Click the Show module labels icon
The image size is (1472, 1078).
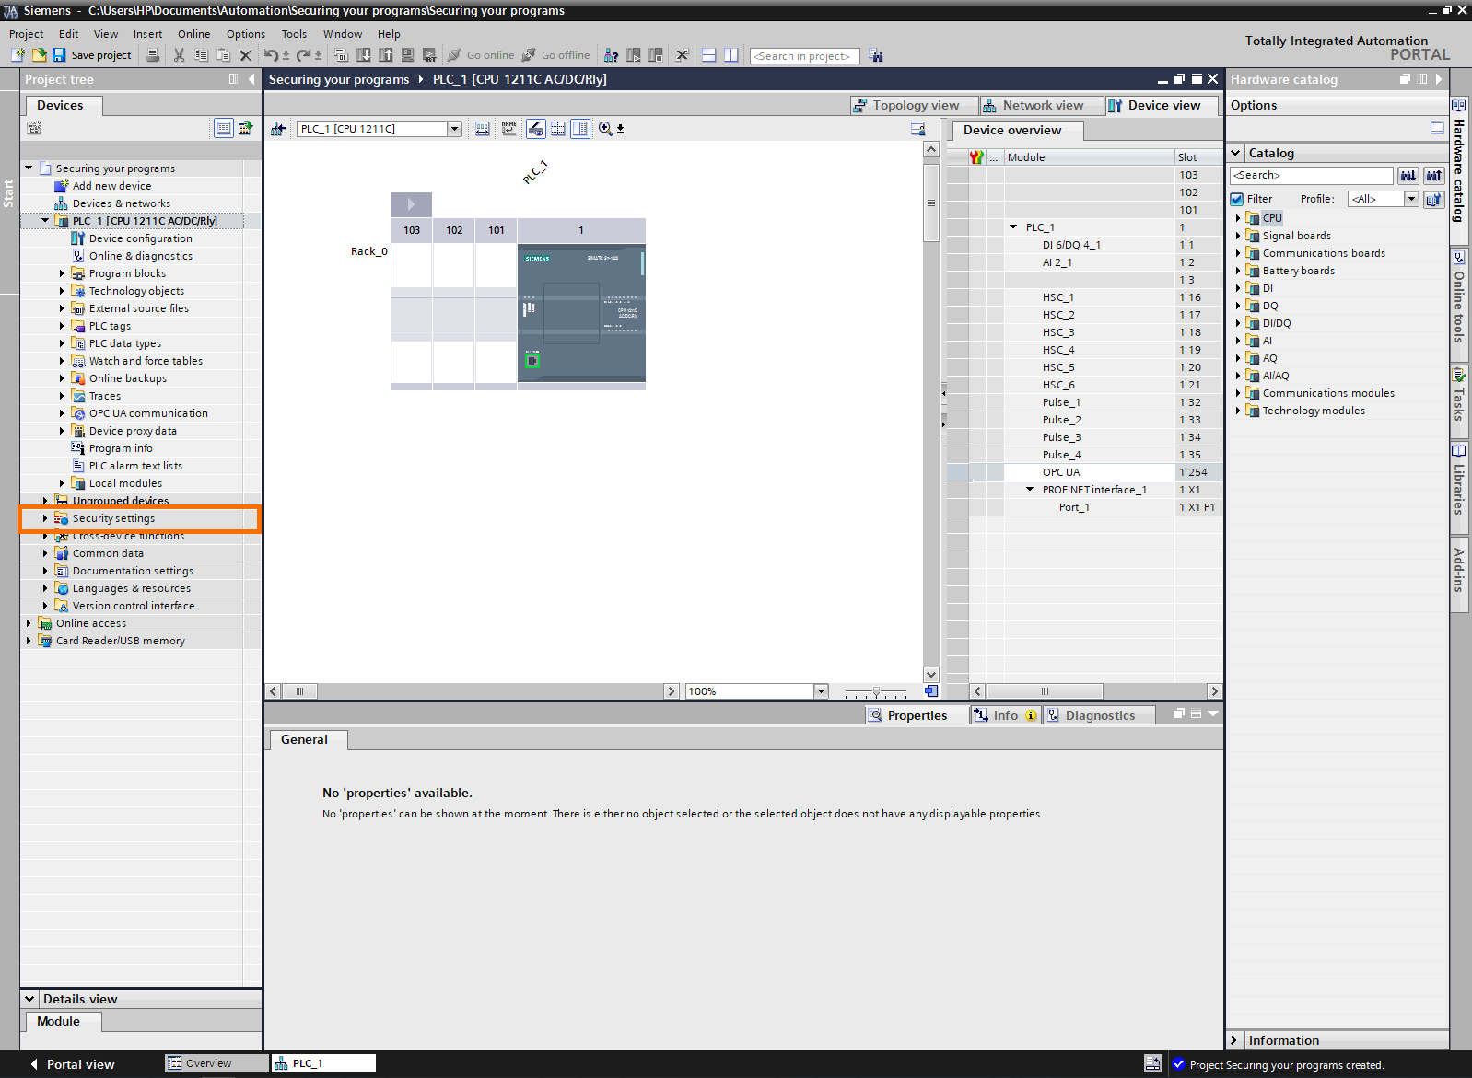(x=509, y=129)
